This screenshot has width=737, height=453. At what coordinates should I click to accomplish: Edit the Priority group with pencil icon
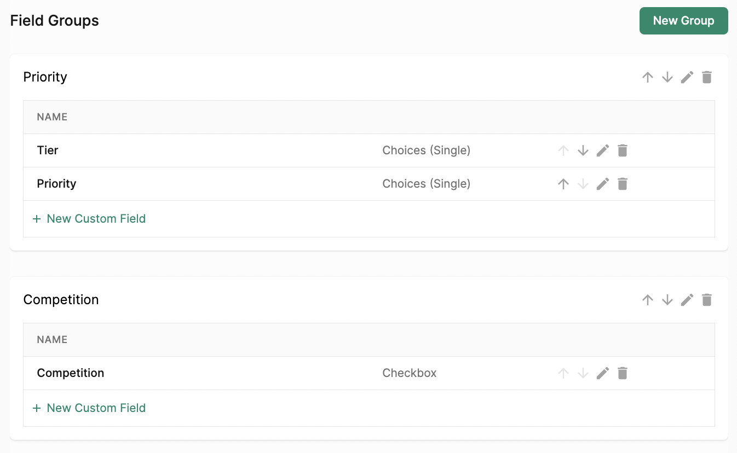click(x=687, y=77)
